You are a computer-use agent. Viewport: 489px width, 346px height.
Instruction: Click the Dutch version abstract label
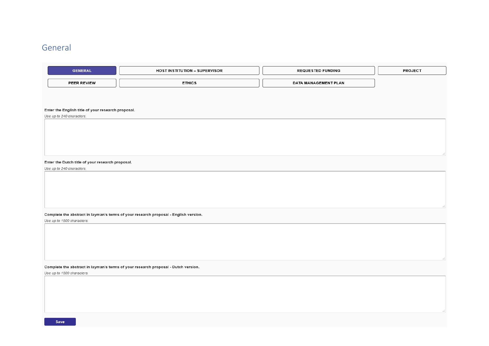[x=122, y=267]
